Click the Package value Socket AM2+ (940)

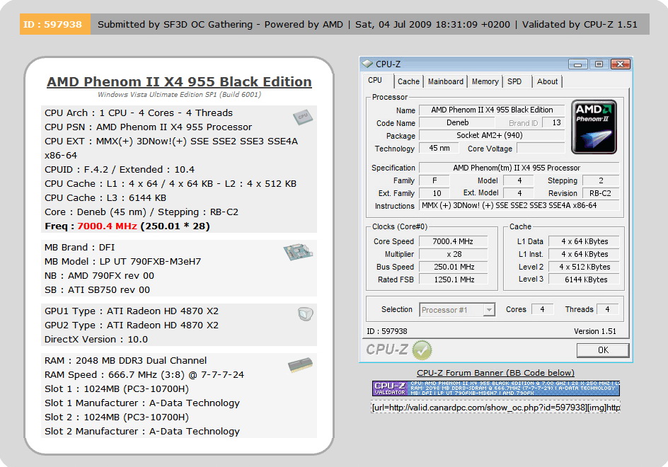click(x=492, y=135)
